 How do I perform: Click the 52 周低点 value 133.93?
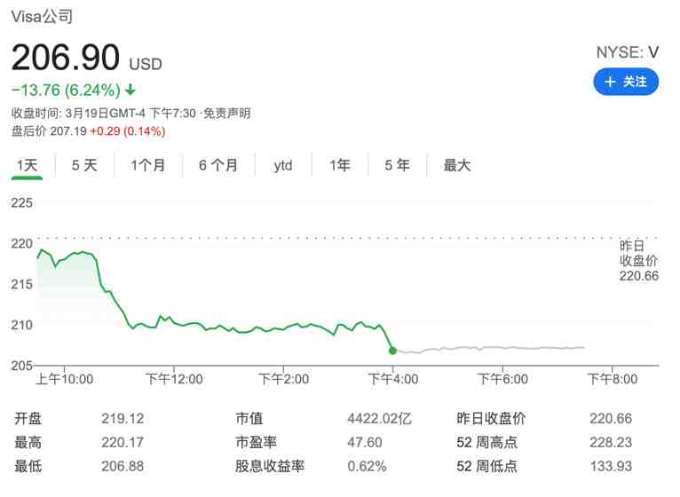[611, 466]
